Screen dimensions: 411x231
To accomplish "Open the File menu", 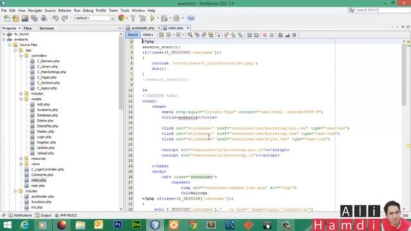I will click(4, 10).
